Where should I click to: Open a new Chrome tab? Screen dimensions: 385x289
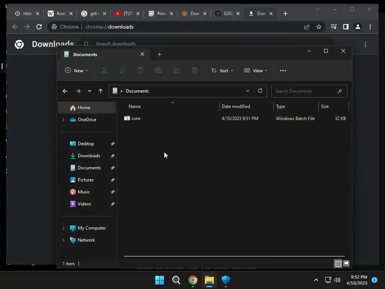(285, 14)
